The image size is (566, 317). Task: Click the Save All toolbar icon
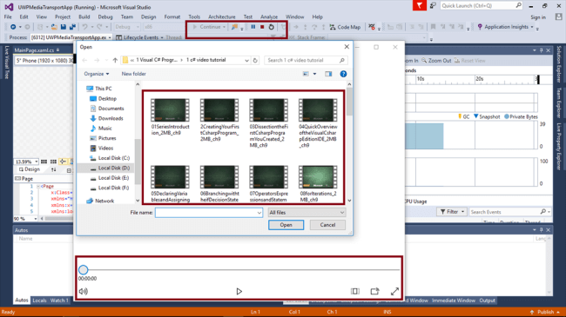point(72,27)
